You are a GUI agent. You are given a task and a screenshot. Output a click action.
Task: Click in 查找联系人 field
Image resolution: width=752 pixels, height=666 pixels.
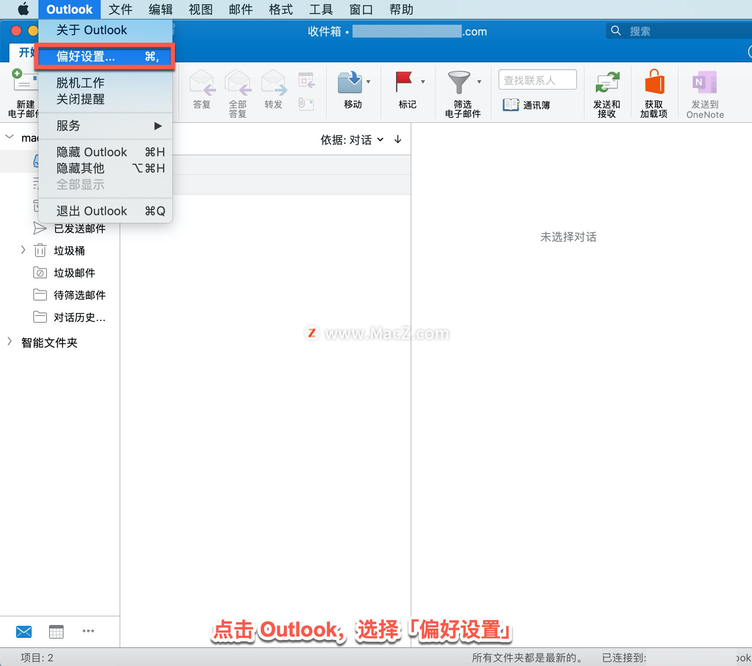click(537, 80)
